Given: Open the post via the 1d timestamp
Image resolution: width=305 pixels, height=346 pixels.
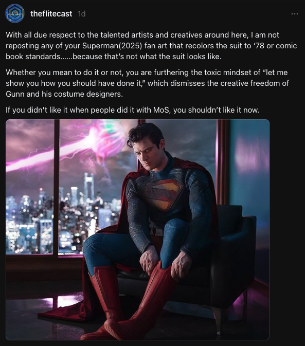Looking at the screenshot, I should pos(82,14).
